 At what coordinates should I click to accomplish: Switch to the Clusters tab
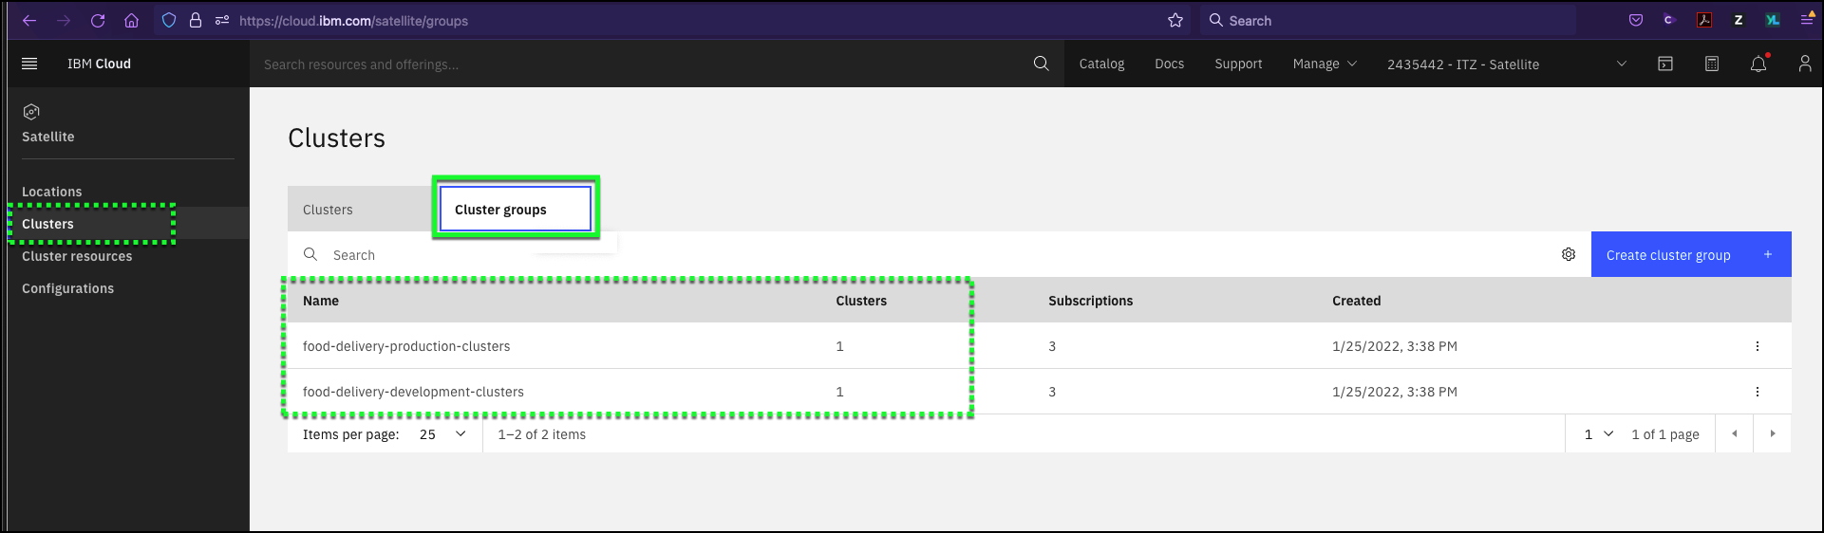pyautogui.click(x=328, y=210)
